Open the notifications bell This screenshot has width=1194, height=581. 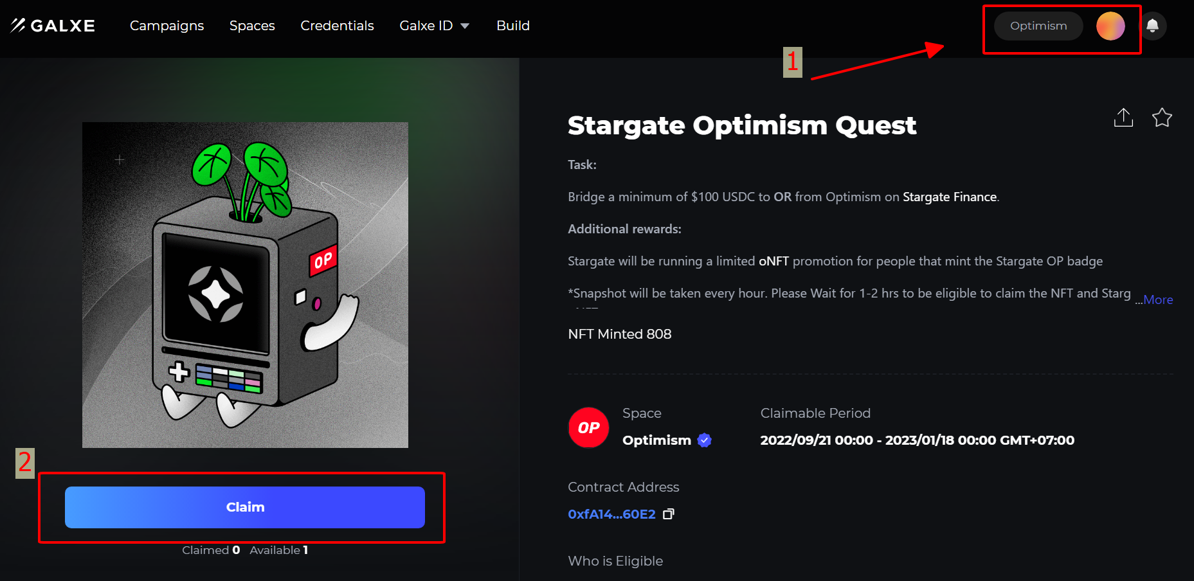tap(1152, 26)
